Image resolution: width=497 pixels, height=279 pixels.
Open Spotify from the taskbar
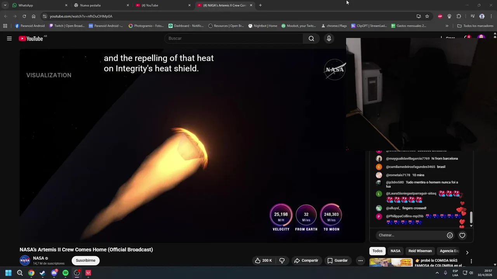coord(65,273)
